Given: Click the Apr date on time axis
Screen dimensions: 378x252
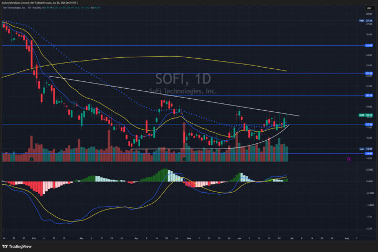Looking at the screenshot, I should 136,238.
